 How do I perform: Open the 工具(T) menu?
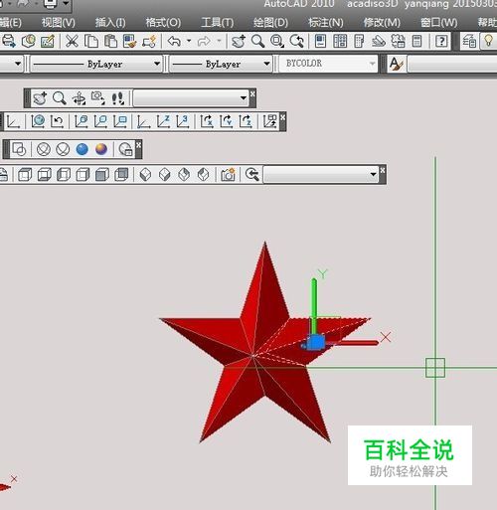tap(217, 23)
